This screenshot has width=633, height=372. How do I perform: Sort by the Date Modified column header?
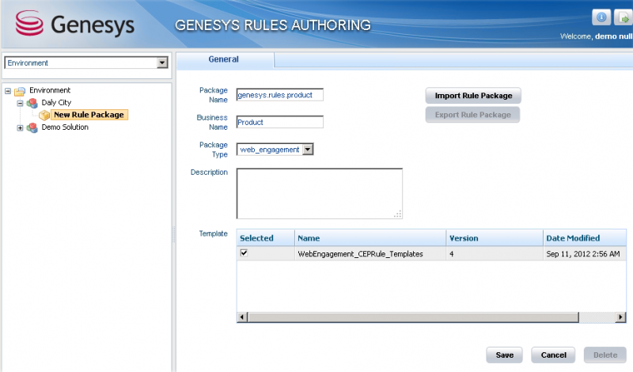(585, 238)
